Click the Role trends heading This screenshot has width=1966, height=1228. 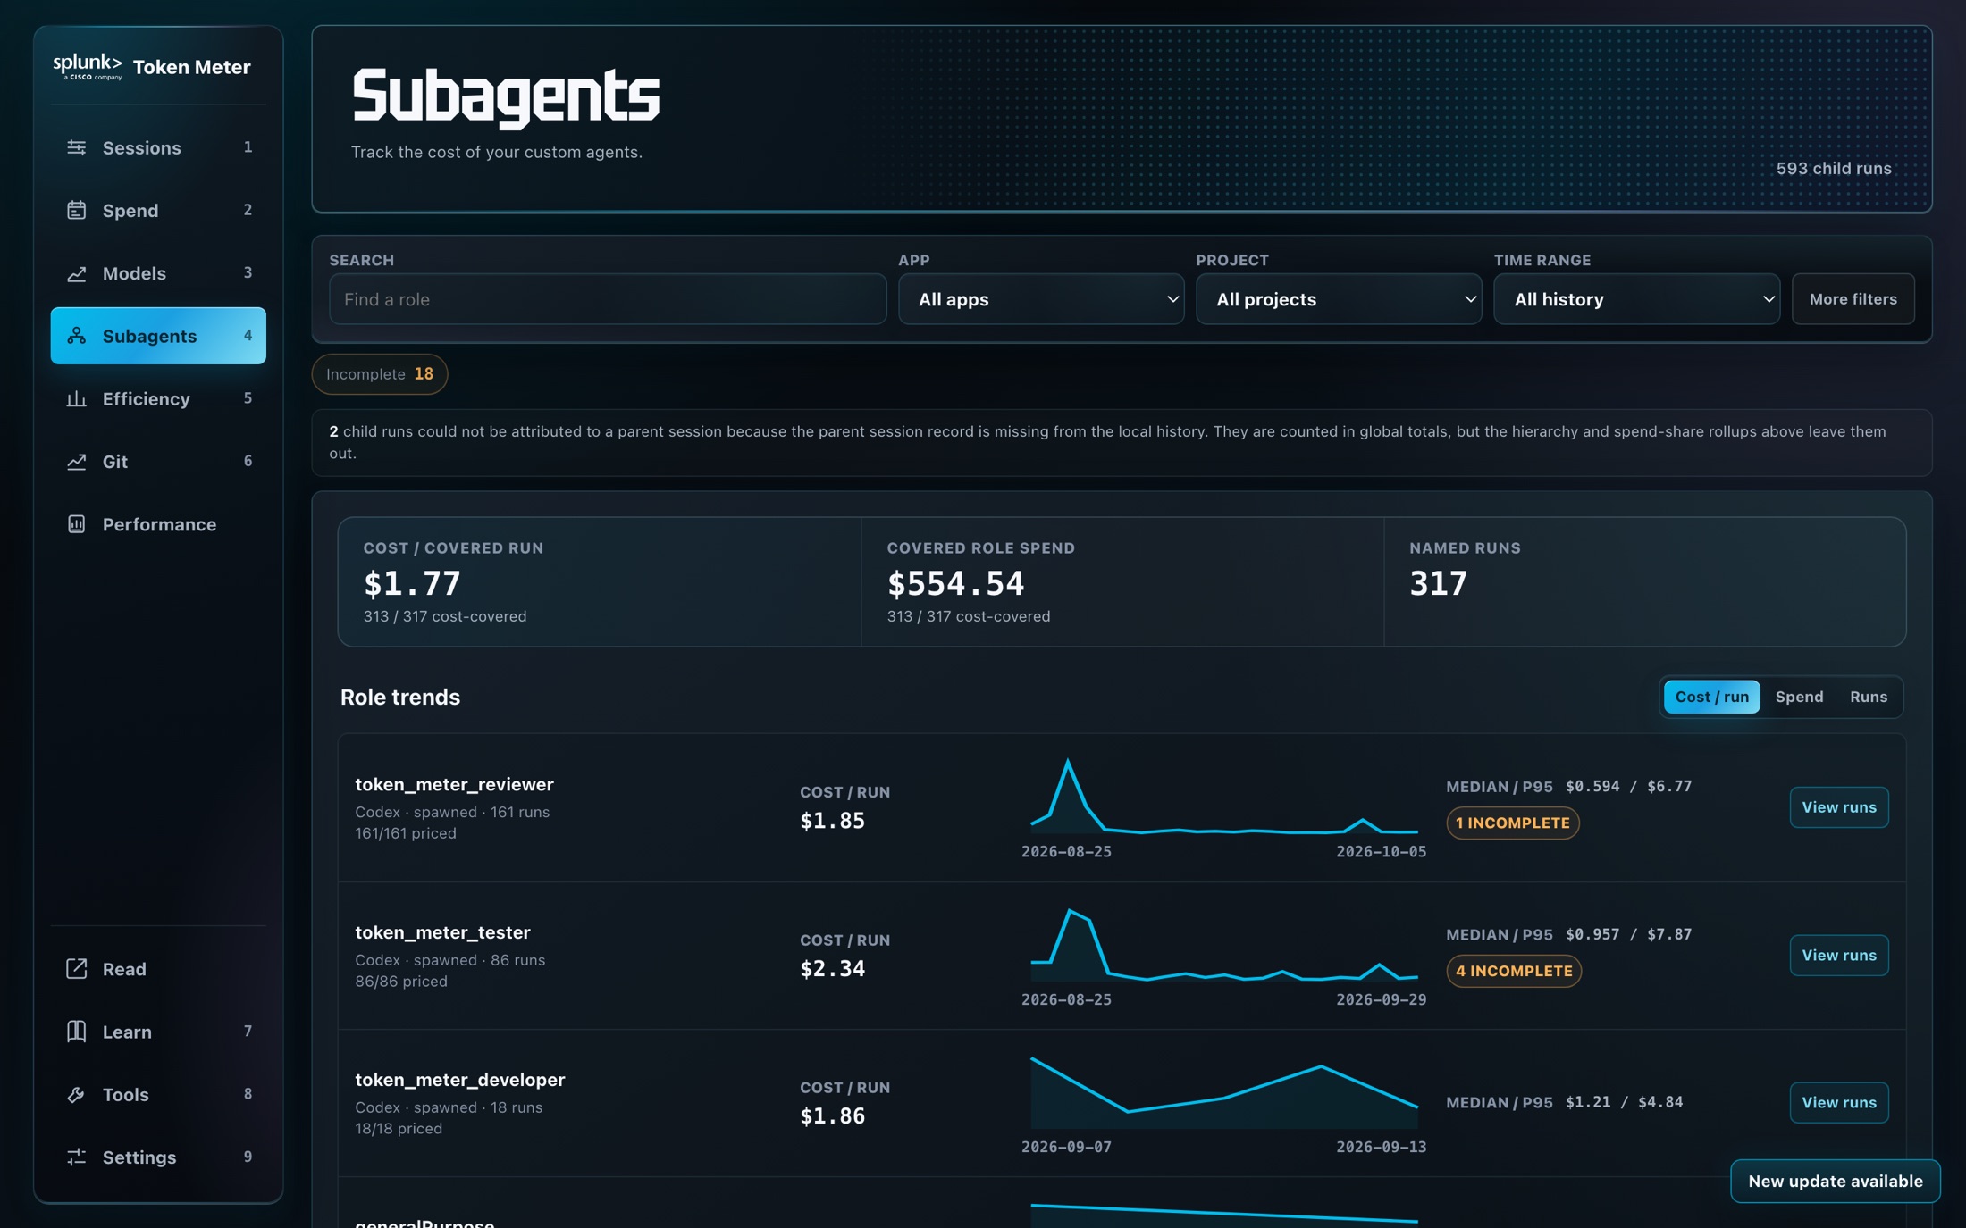point(400,698)
